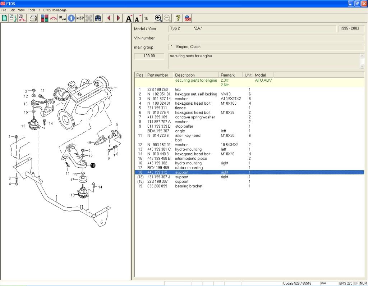Screen dimensions: 368x286
Task: Select the concave spring washer row
Action: tap(249, 117)
